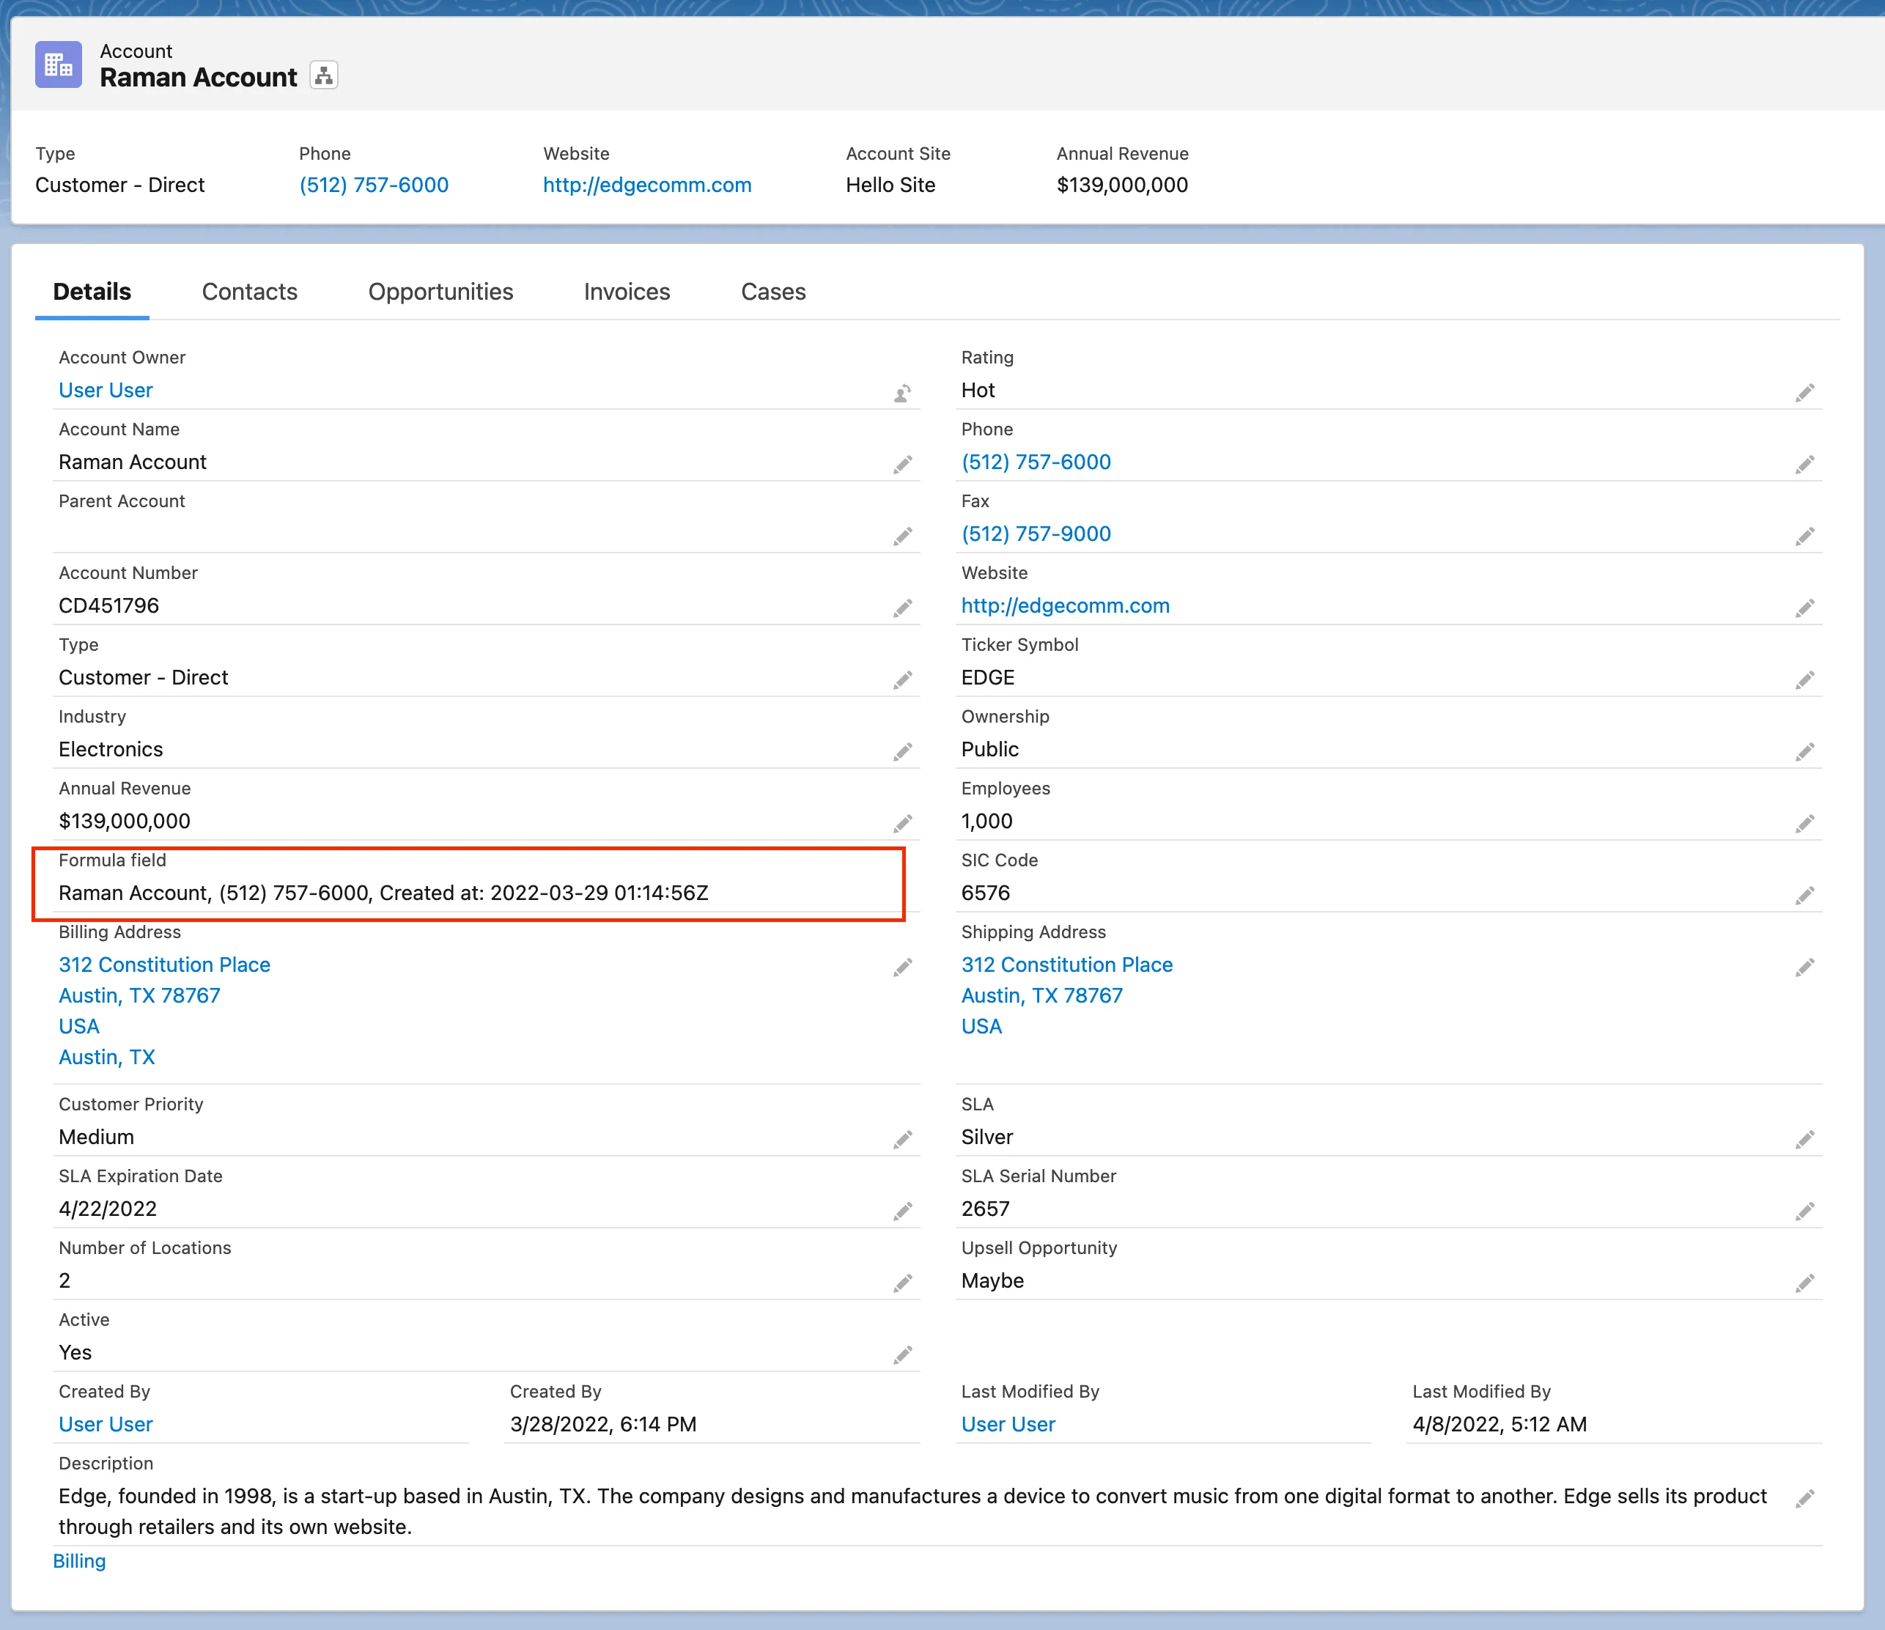Screen dimensions: 1885x1630
Task: Open the Opportunities tab
Action: click(440, 292)
